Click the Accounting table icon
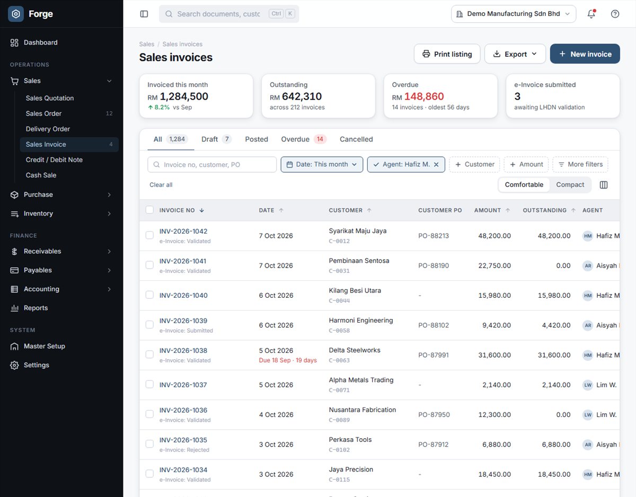 [14, 289]
